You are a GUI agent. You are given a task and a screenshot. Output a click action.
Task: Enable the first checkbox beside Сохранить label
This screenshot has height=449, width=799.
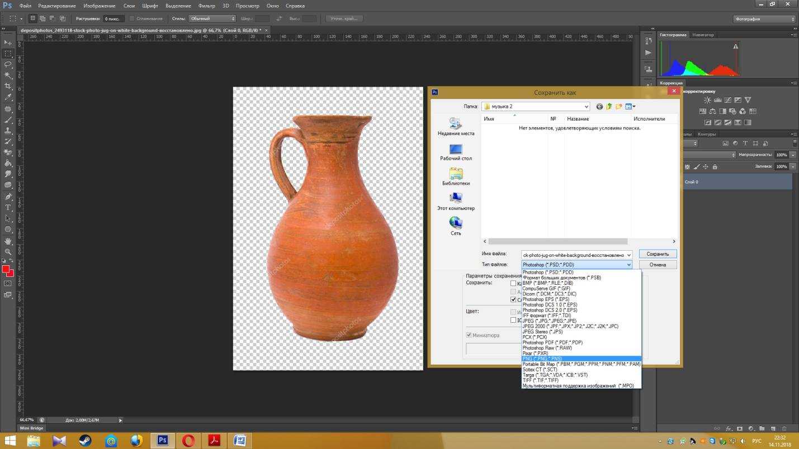pyautogui.click(x=513, y=283)
